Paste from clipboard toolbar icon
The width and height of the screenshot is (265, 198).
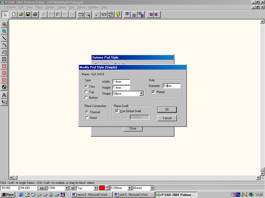58,14
